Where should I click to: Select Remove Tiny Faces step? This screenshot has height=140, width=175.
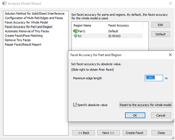[x=18, y=40]
